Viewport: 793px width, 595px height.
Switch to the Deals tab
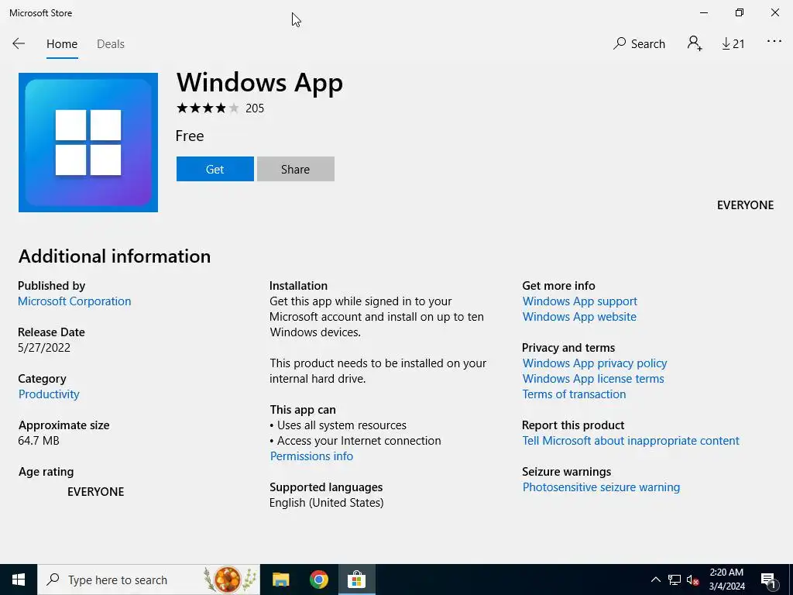pos(110,44)
